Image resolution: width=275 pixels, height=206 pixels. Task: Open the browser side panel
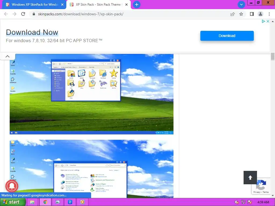pos(252,14)
